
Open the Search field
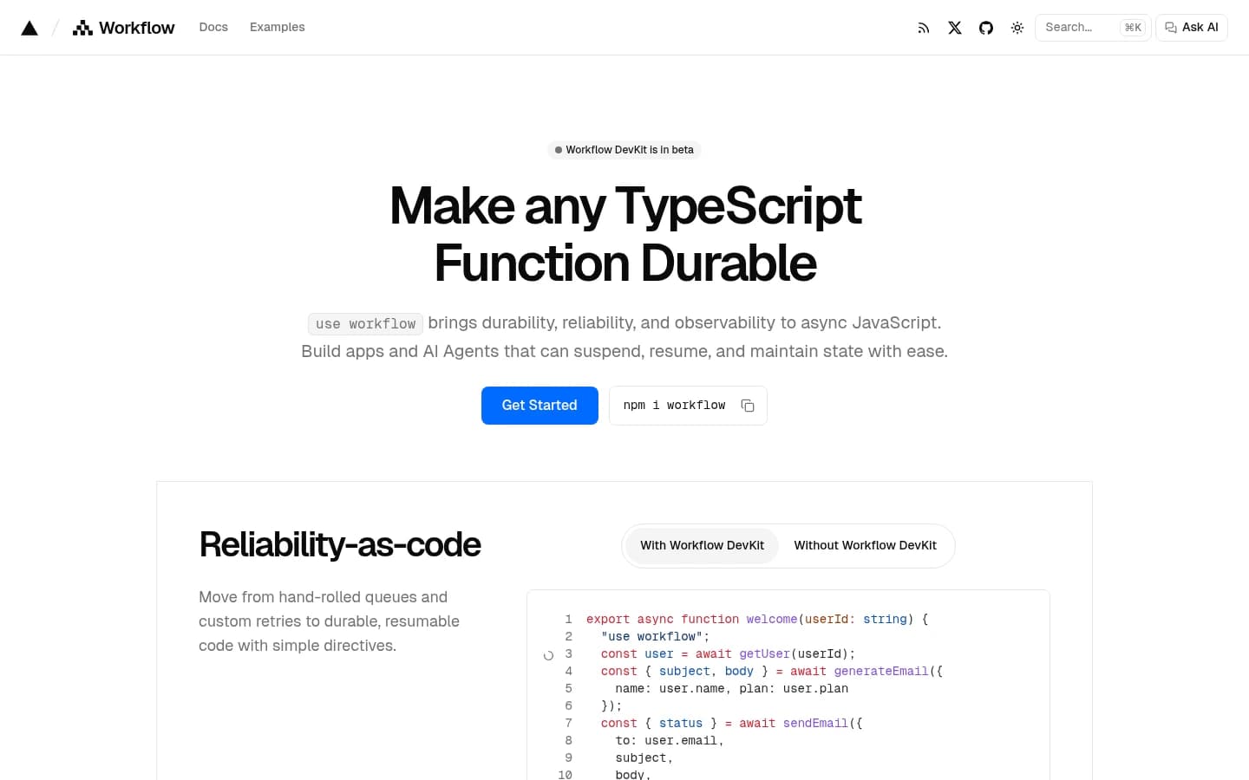click(1076, 27)
